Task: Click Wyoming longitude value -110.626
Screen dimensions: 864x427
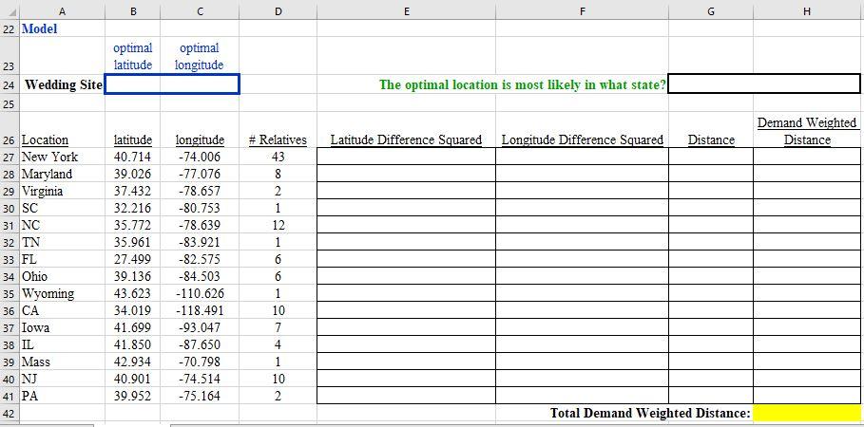Action: (200, 293)
